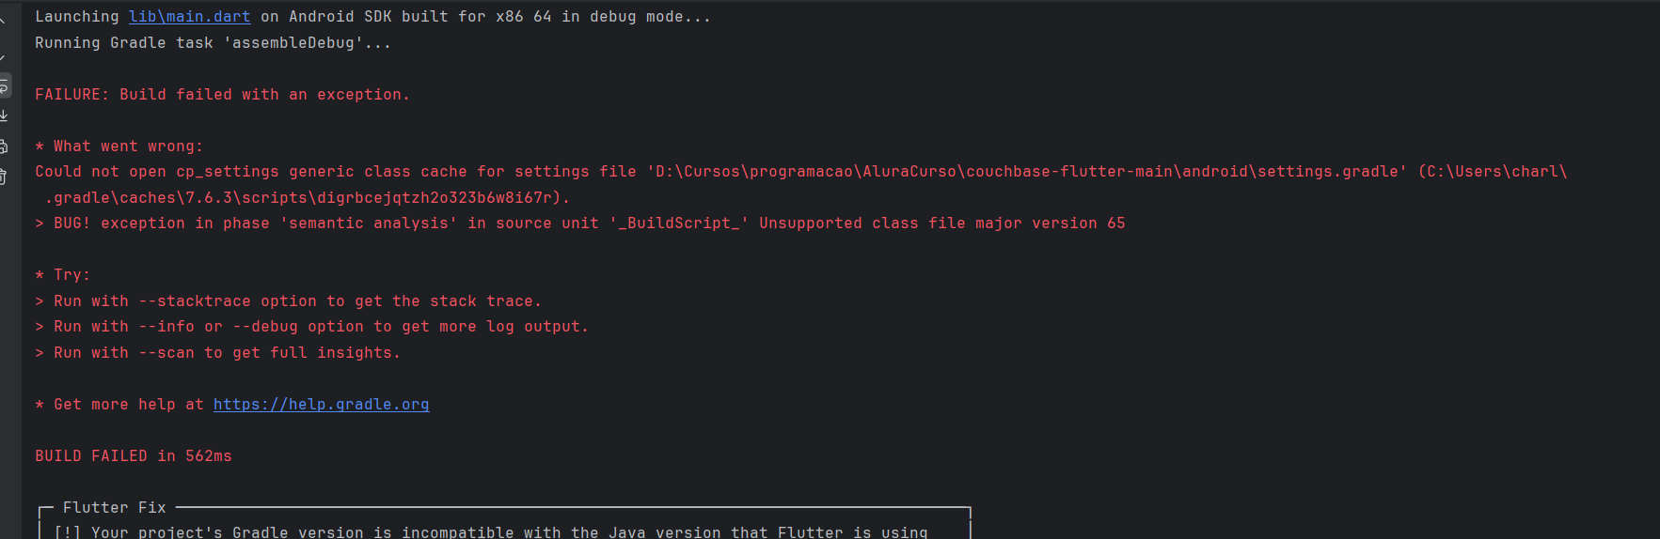Click the '* Try:' heading line
1660x539 pixels.
[62, 275]
